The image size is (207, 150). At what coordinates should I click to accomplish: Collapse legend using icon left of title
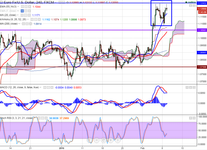click(x=1, y=2)
